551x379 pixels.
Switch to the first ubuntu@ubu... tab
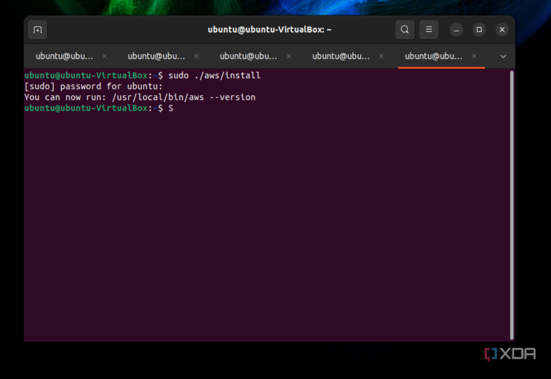tap(64, 56)
